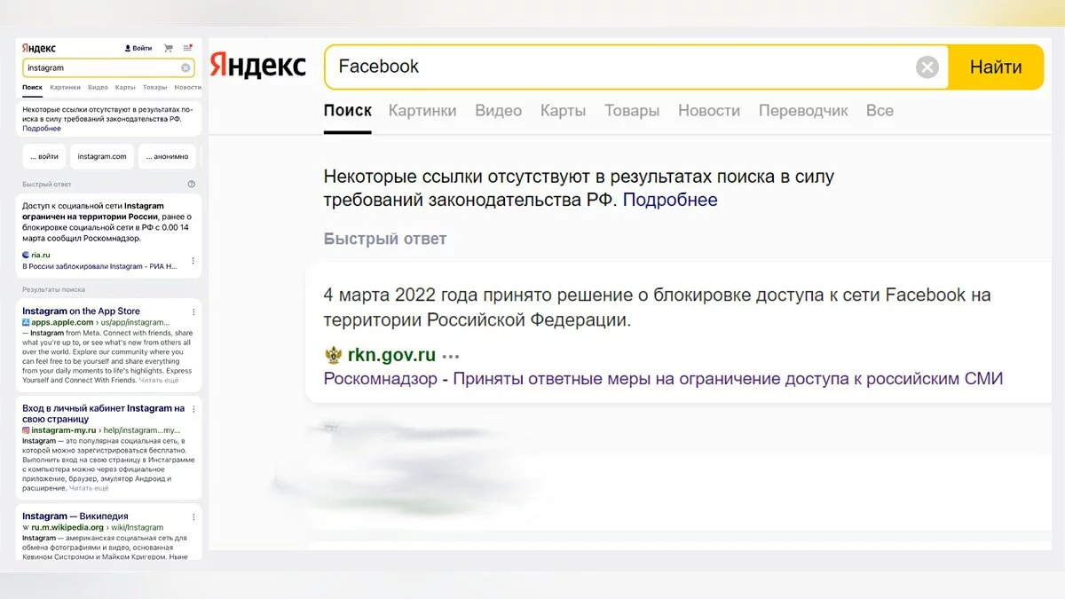Open the ria.ru source link
Viewport: 1065px width, 599px height.
[41, 255]
